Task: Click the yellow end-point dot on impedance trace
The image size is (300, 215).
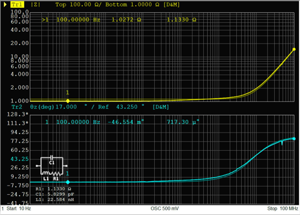Action: [294, 49]
